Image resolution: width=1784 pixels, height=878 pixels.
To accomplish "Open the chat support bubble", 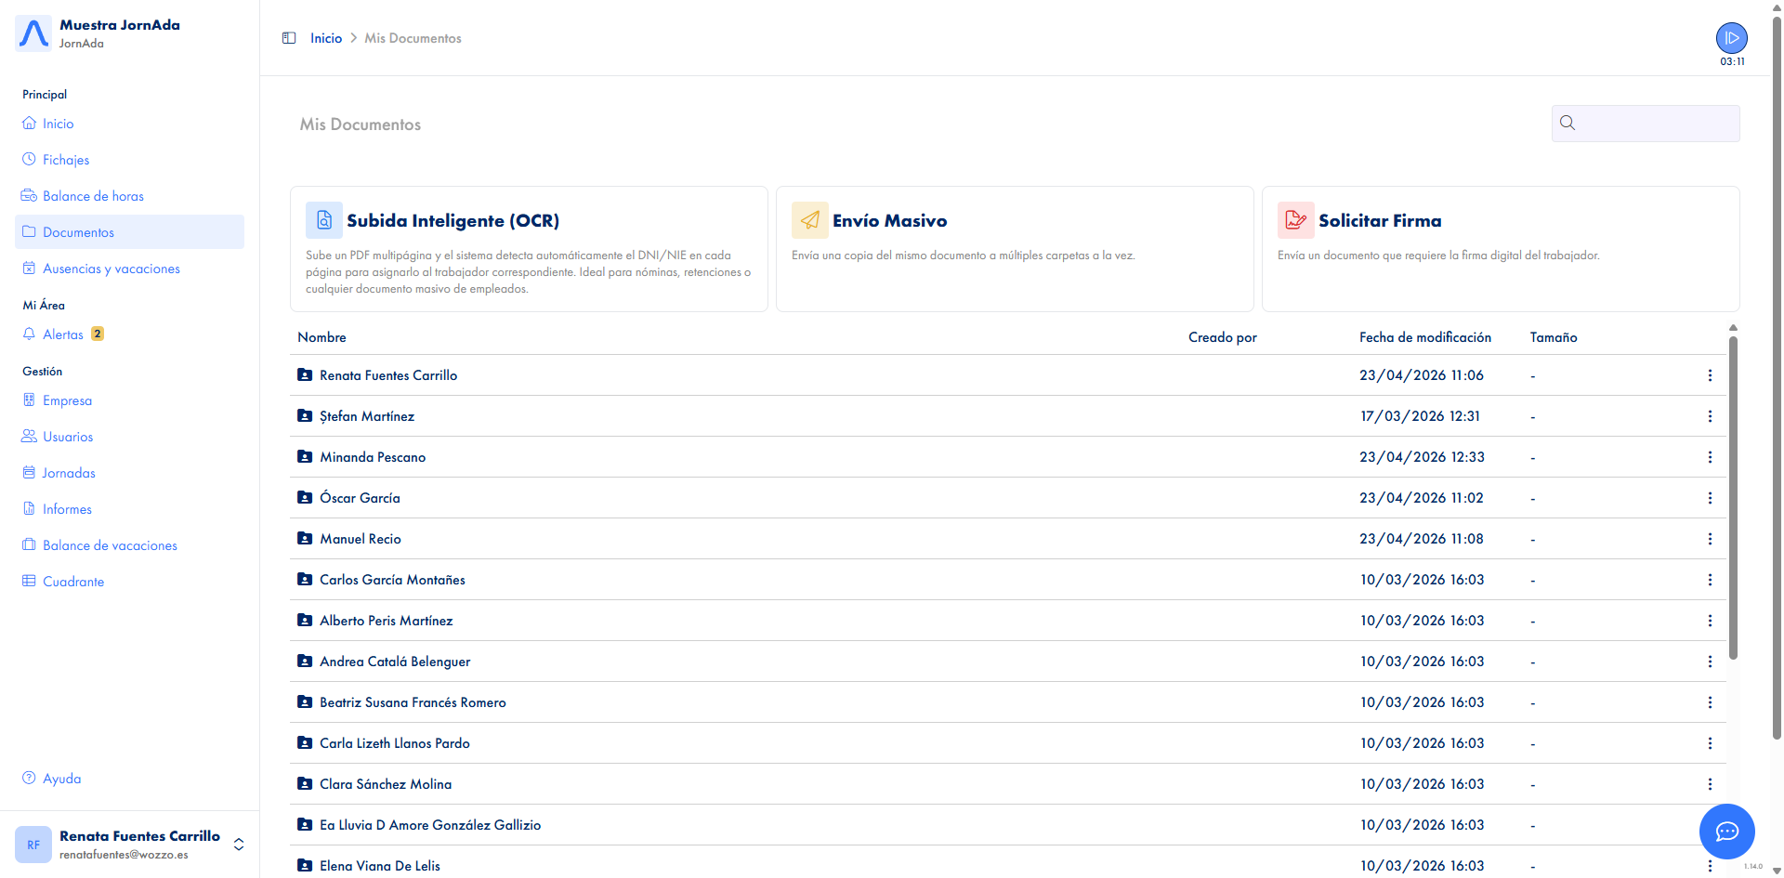I will pyautogui.click(x=1726, y=831).
